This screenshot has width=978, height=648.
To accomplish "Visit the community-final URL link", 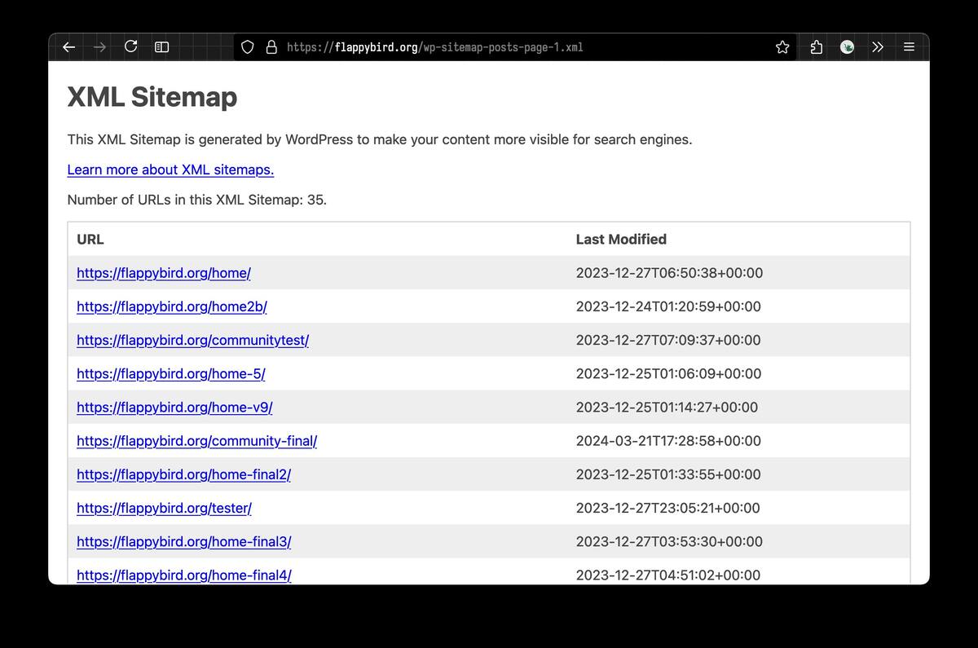I will click(x=197, y=441).
